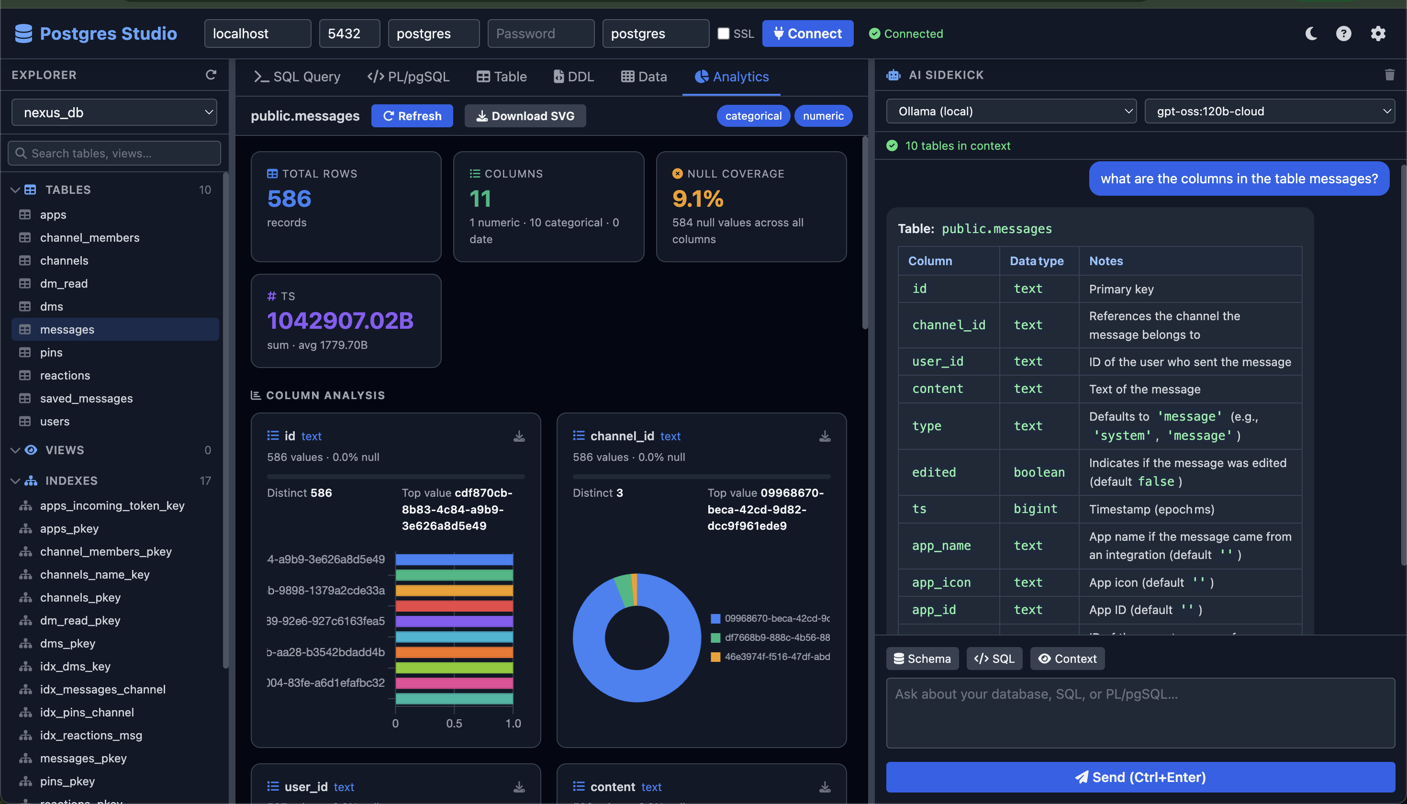Click the 5432 port field
Screen dimensions: 1407x804
349,33
